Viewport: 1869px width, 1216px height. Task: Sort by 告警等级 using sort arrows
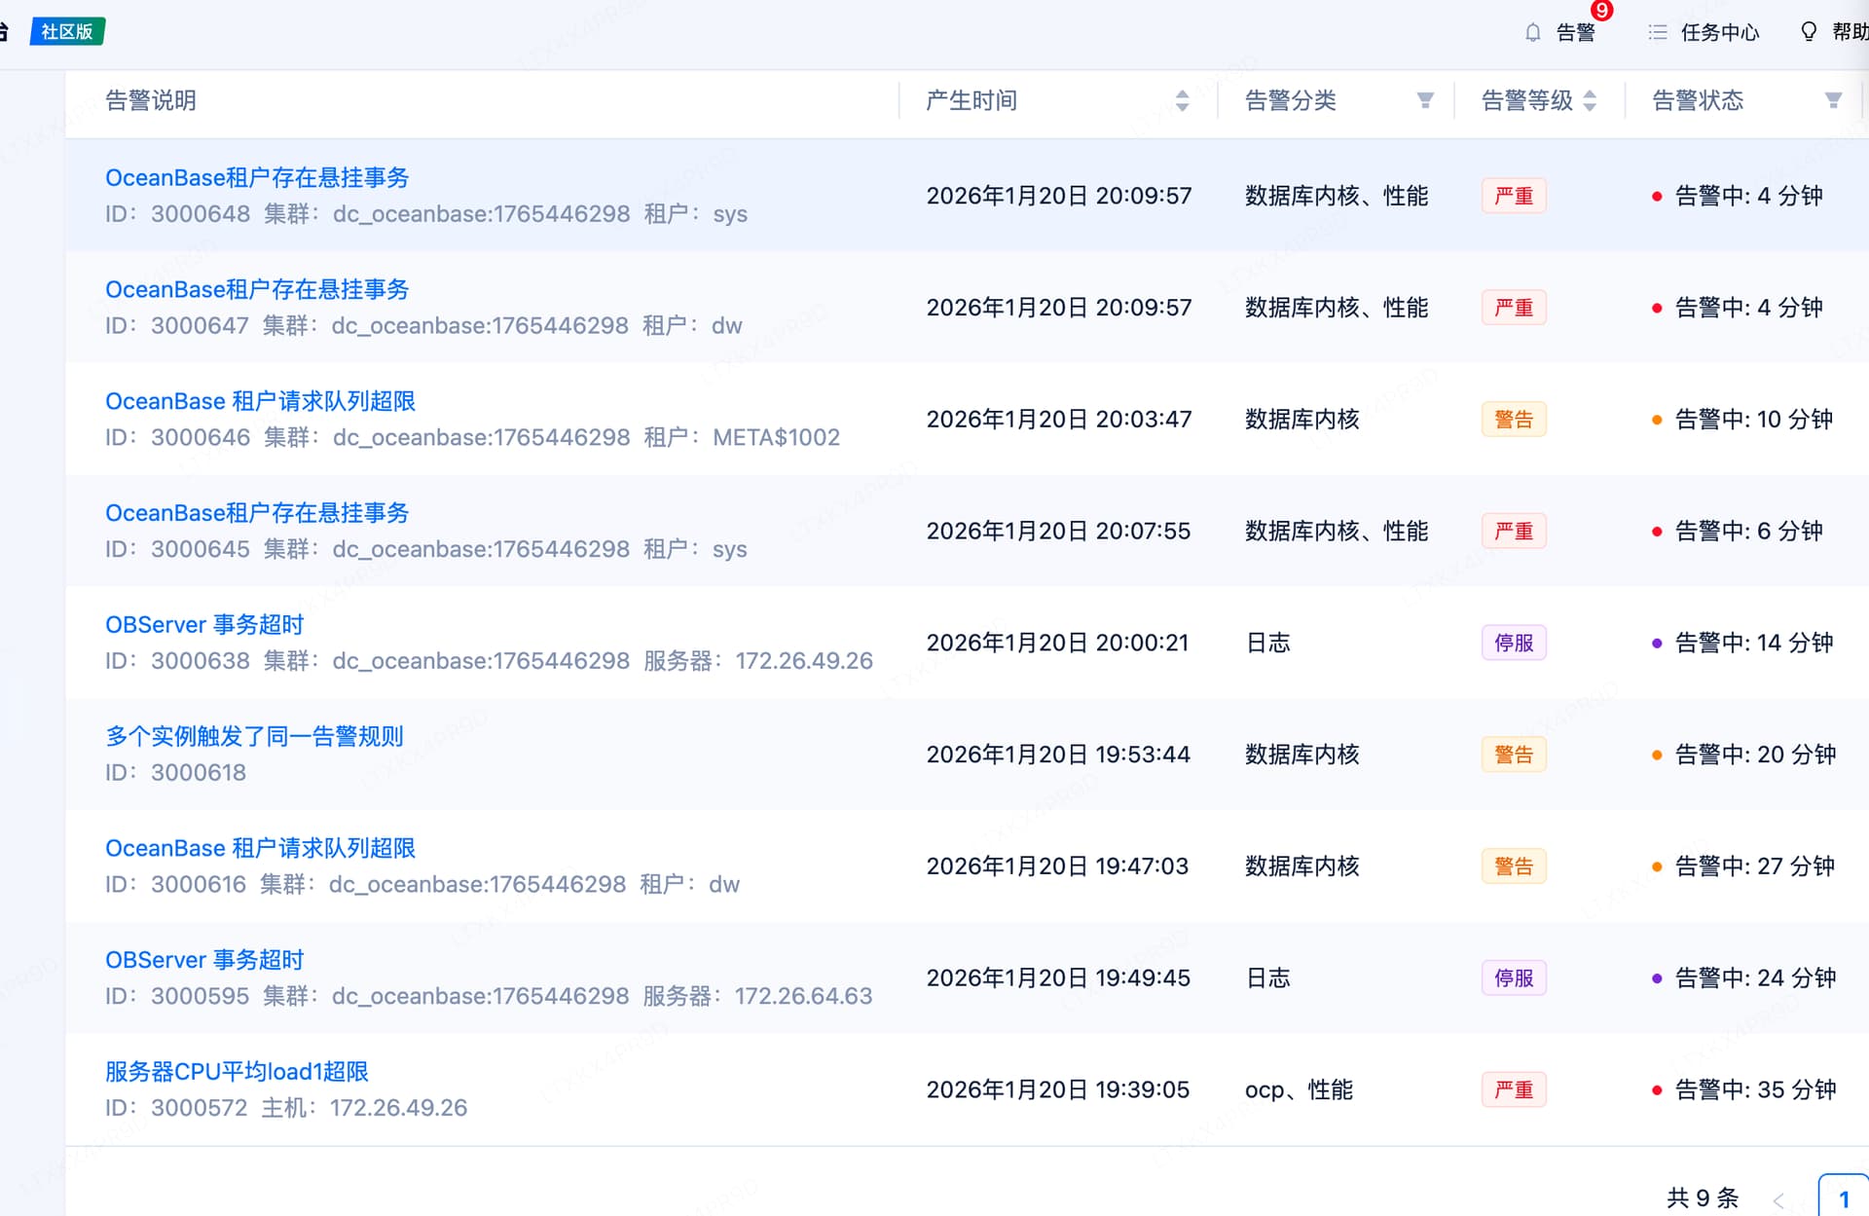[x=1590, y=100]
